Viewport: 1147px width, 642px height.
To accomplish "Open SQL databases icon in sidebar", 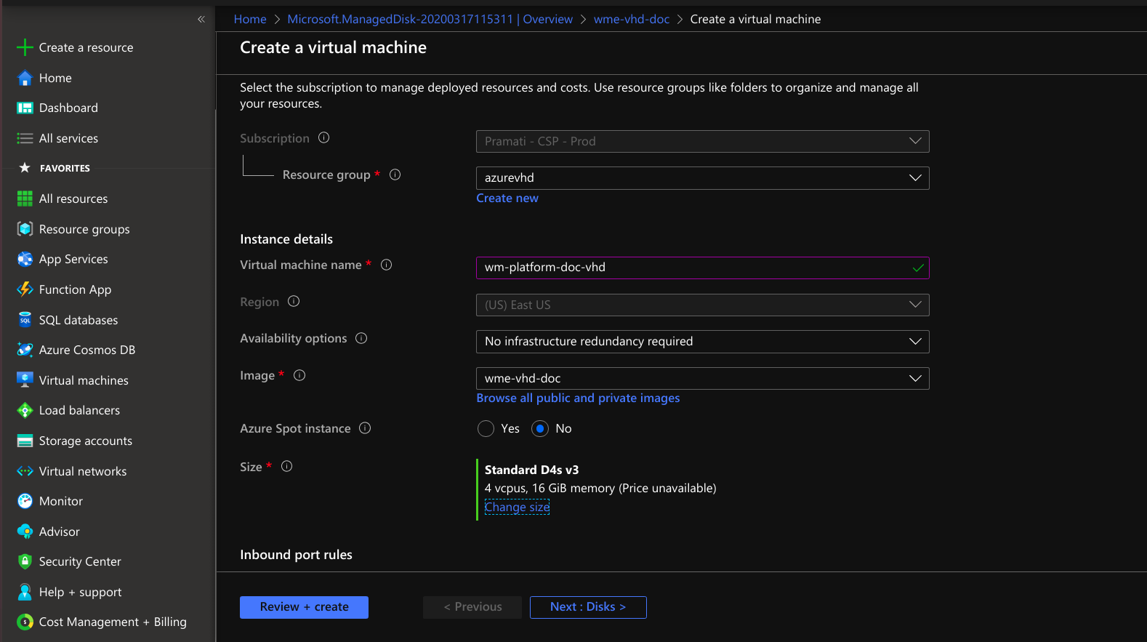I will [25, 320].
